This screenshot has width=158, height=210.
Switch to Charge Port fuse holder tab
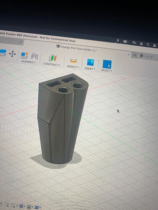point(77,48)
